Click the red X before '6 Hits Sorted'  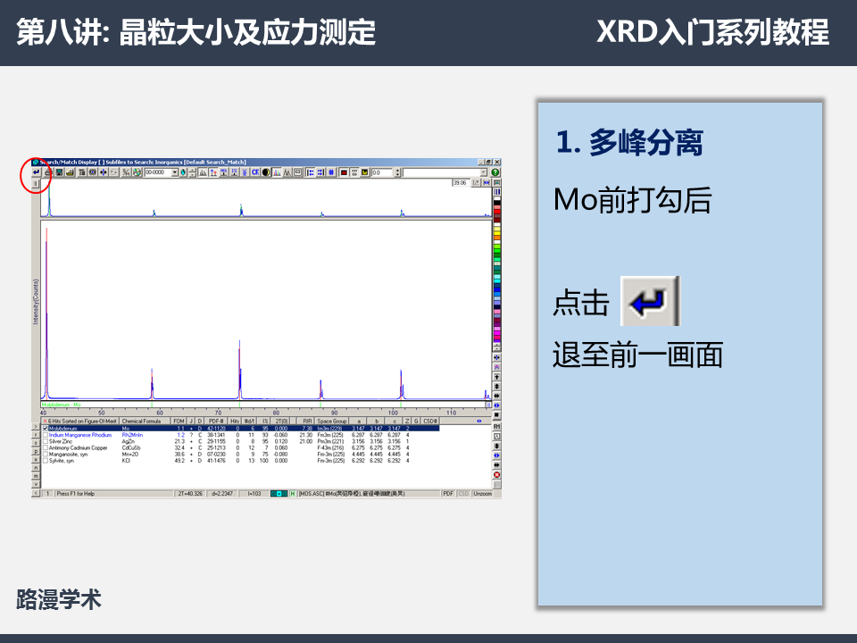[46, 421]
